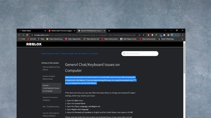This screenshot has width=211, height=118.
Task: Open the libgen.is bookmark
Action: click(x=129, y=39)
